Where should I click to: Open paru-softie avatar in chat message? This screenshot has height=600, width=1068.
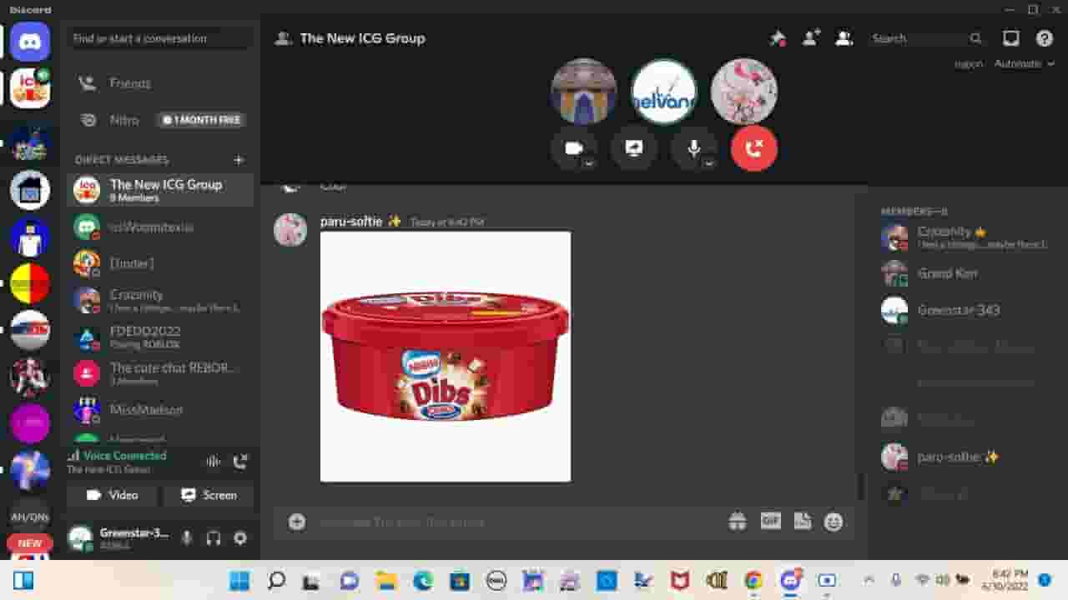coord(290,230)
